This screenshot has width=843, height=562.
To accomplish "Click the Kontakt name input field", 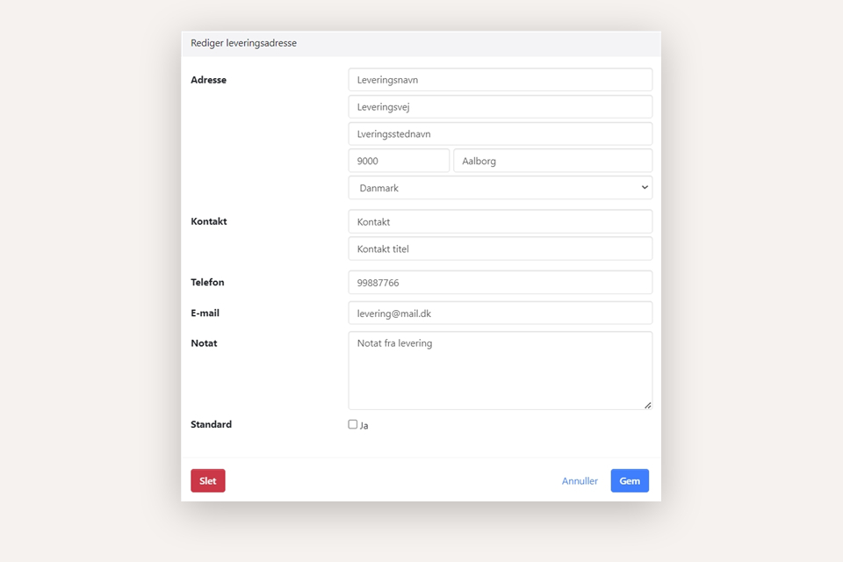I will click(x=500, y=222).
